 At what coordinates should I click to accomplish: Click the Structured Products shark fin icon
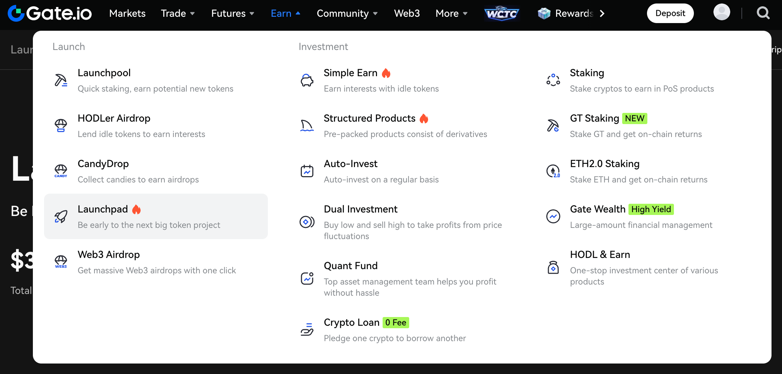pyautogui.click(x=307, y=125)
